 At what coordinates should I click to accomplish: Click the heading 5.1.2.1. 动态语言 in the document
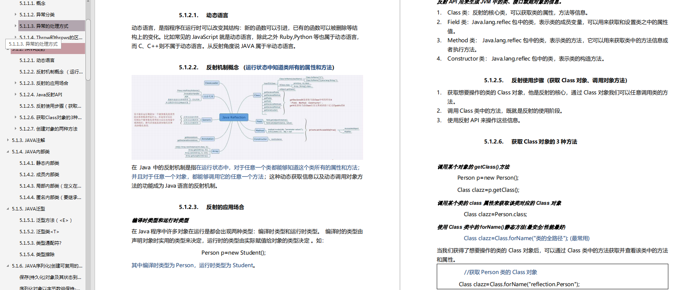[x=203, y=15]
